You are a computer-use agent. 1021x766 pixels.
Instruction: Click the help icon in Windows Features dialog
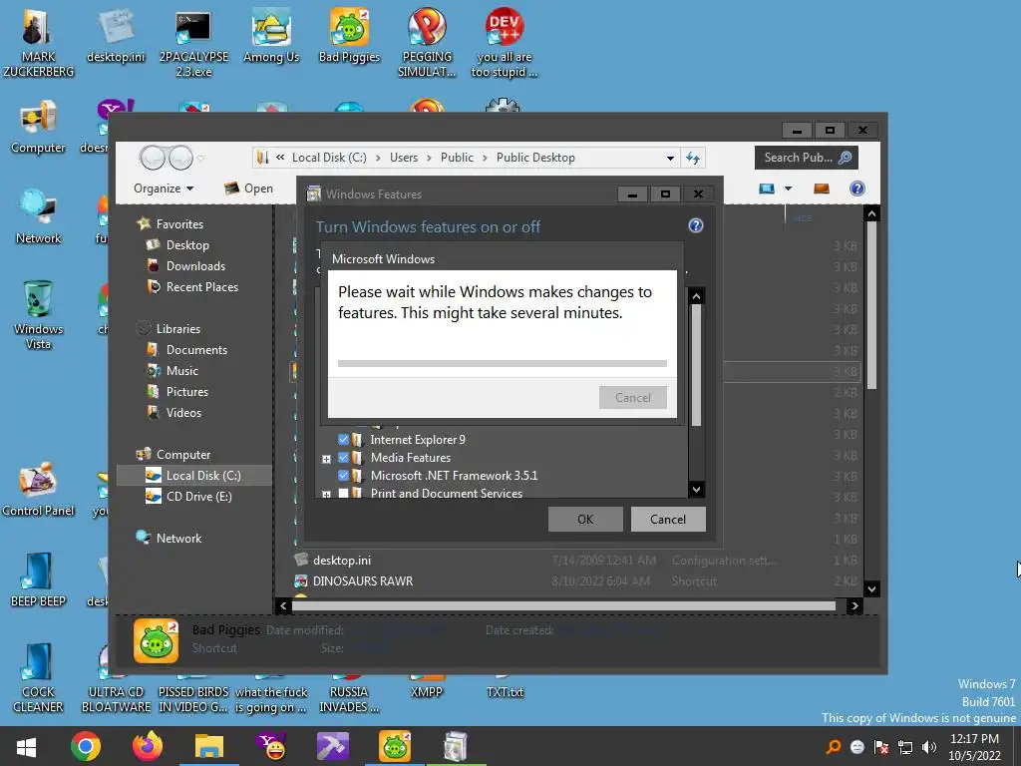pyautogui.click(x=695, y=225)
